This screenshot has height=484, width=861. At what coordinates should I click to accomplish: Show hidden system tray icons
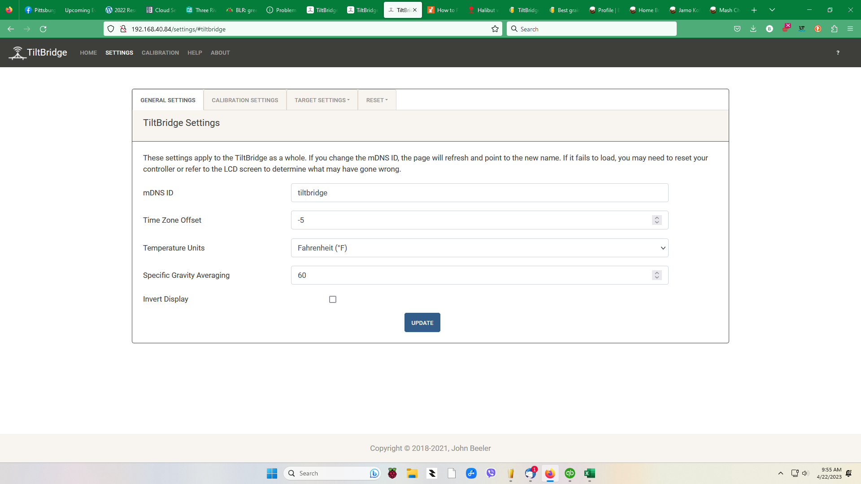tap(781, 473)
